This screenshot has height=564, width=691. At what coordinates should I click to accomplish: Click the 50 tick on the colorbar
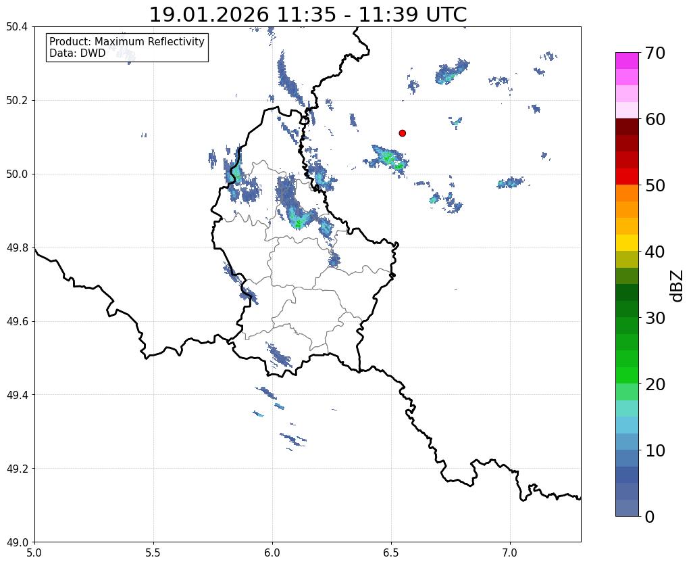point(655,185)
